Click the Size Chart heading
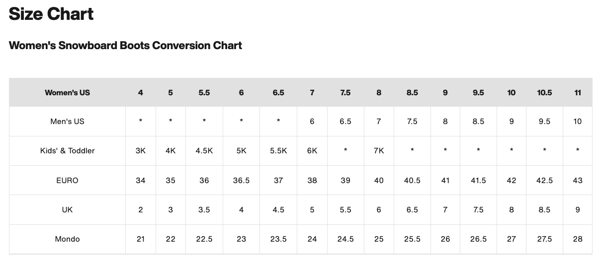This screenshot has height=262, width=599. click(51, 14)
